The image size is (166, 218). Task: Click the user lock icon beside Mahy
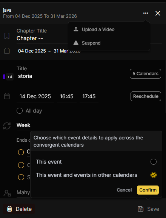[x=7, y=193]
